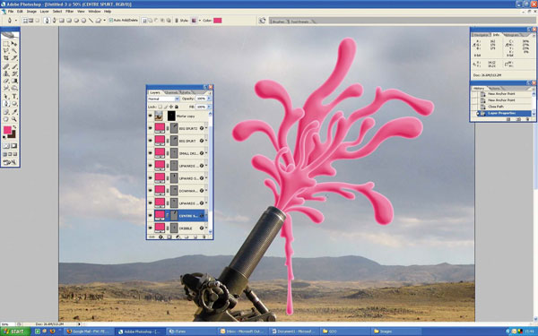Open the Layer menu

click(45, 12)
